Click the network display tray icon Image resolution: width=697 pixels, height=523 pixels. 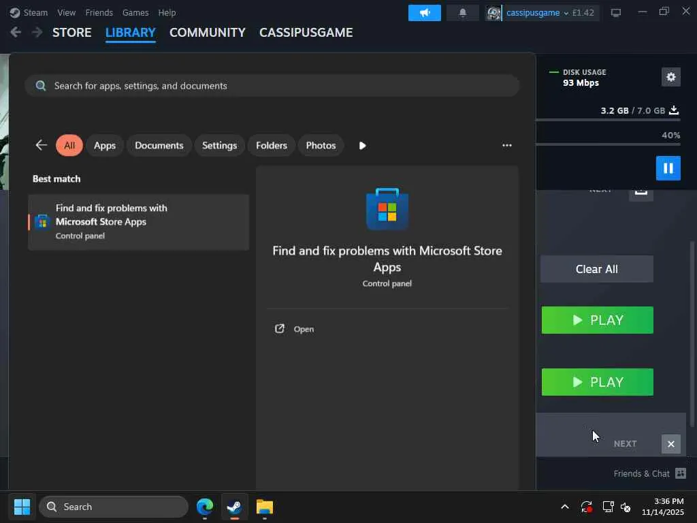608,507
